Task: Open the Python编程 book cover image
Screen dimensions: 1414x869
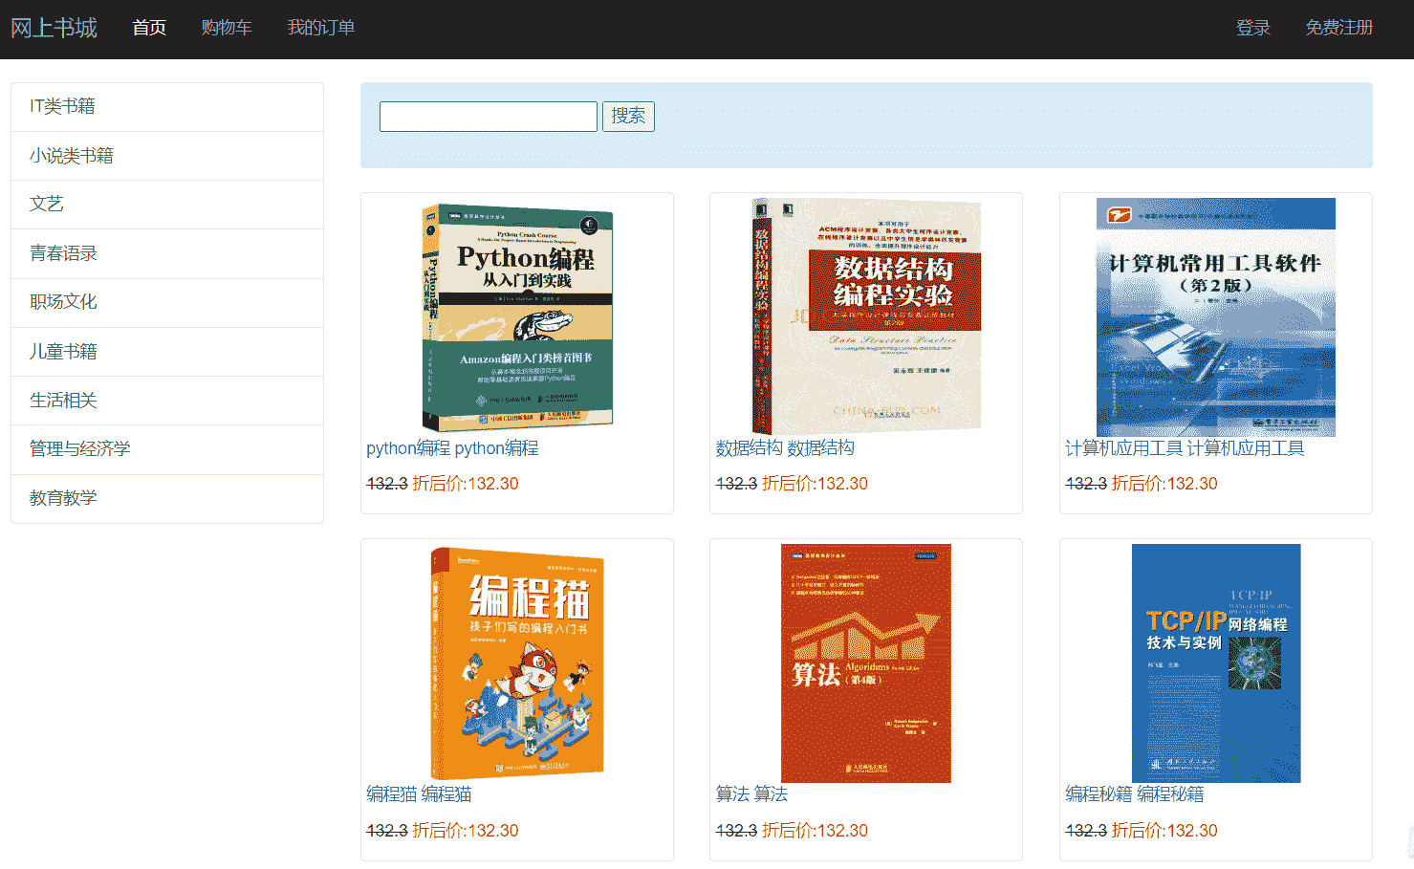Action: point(517,317)
